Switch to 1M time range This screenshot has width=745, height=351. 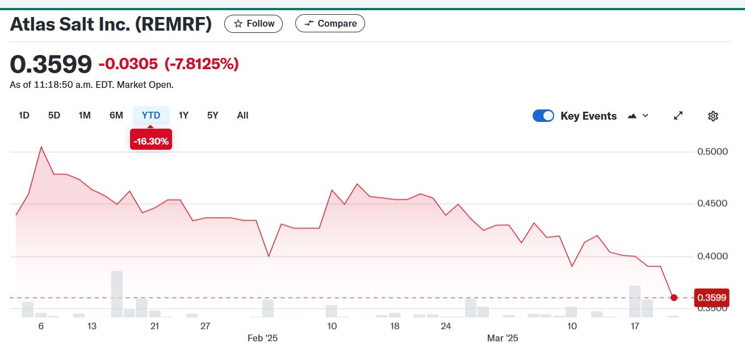pos(85,116)
